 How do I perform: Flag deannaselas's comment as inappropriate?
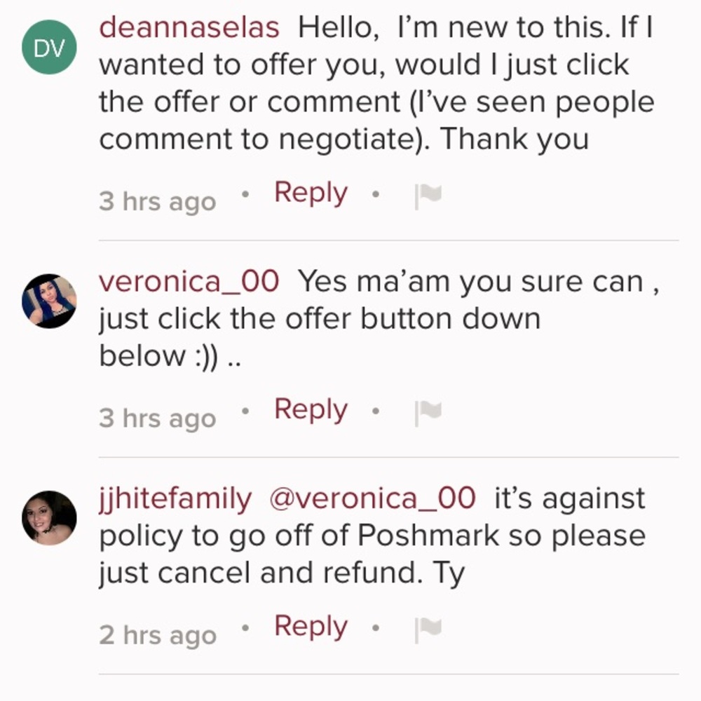[428, 197]
